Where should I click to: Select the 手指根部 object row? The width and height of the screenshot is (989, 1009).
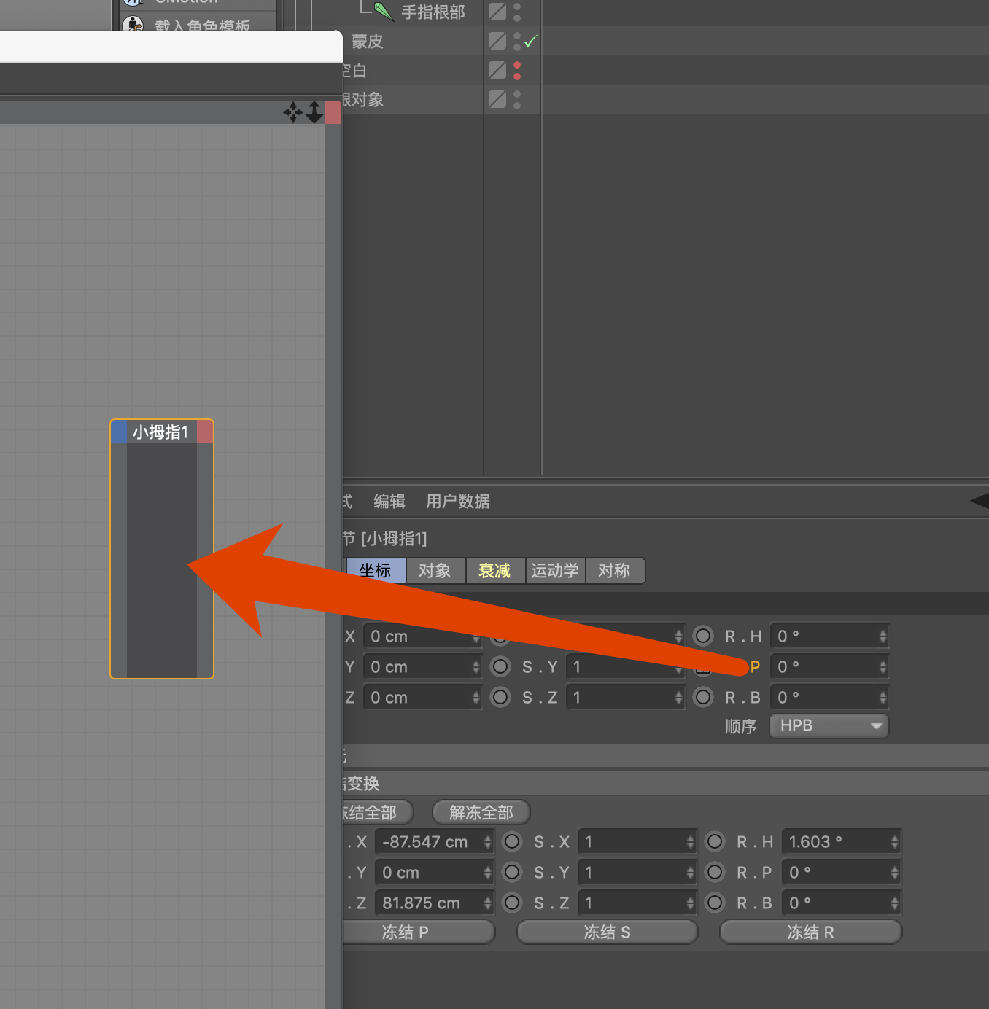433,12
